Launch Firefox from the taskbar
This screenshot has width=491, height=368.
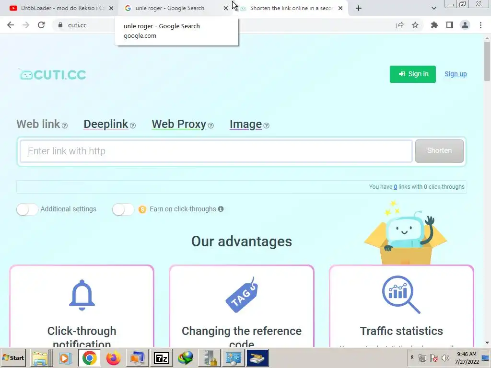click(x=113, y=358)
